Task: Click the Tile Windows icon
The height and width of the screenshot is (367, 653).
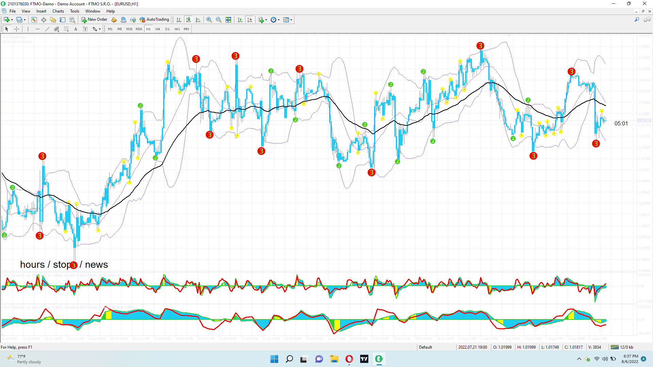Action: 228,20
